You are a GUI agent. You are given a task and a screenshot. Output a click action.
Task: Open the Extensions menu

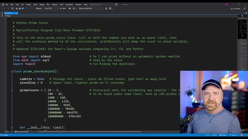point(69,5)
